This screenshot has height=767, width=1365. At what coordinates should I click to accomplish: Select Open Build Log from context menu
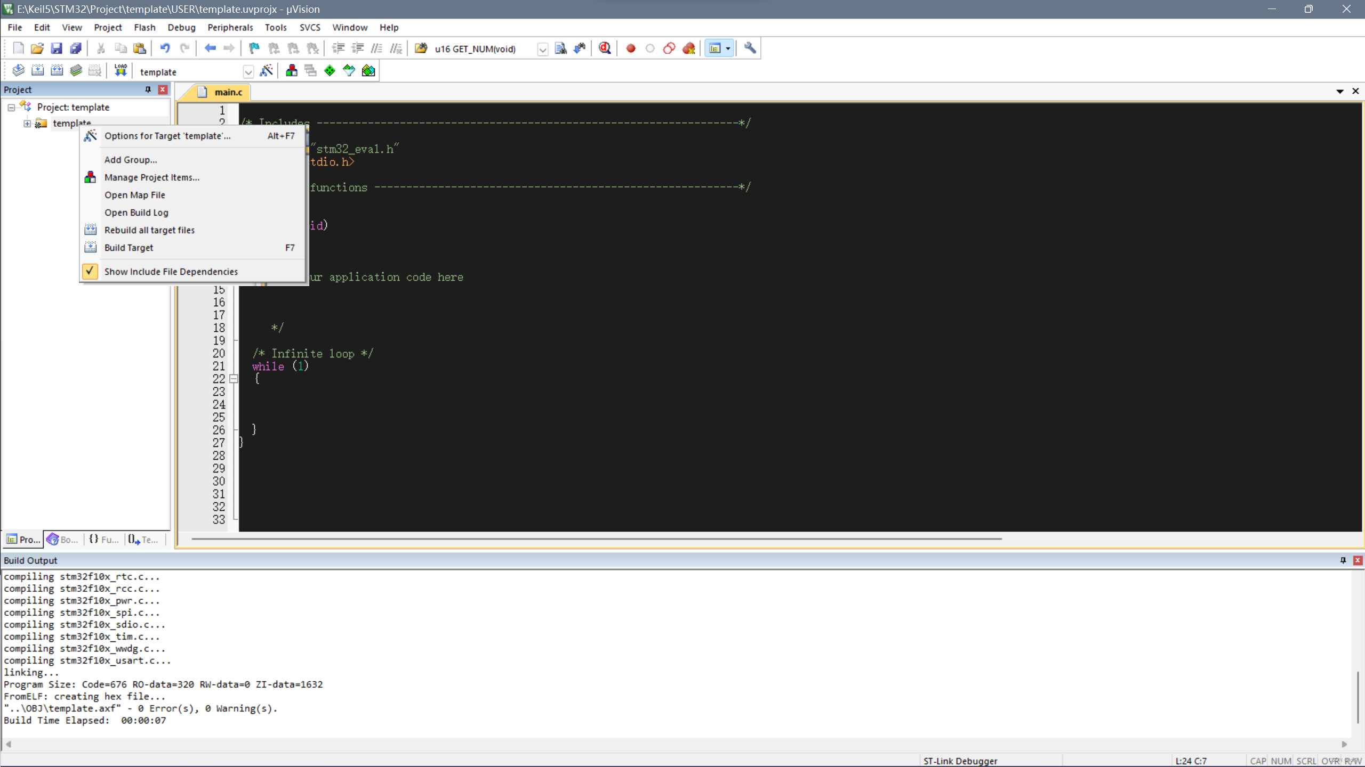[136, 212]
